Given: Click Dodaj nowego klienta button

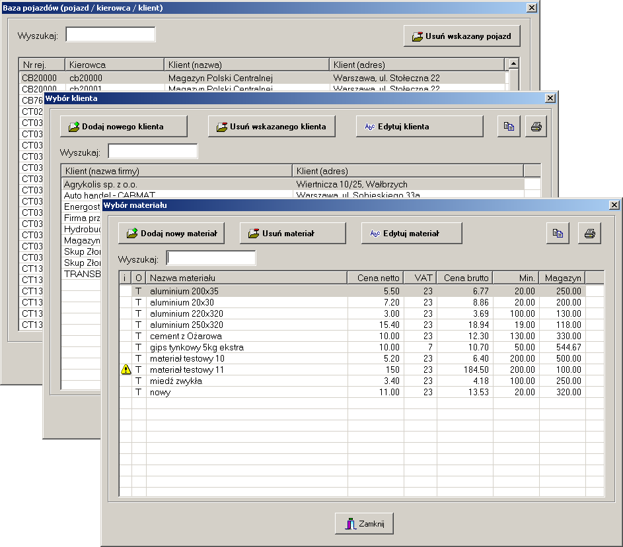Looking at the screenshot, I should point(124,127).
